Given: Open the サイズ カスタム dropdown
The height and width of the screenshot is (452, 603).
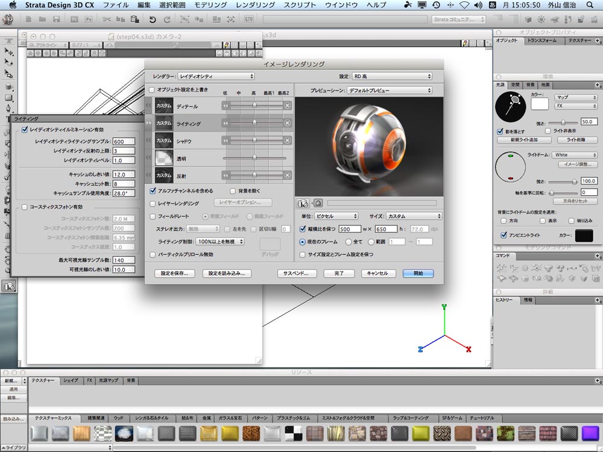Looking at the screenshot, I should [x=414, y=216].
